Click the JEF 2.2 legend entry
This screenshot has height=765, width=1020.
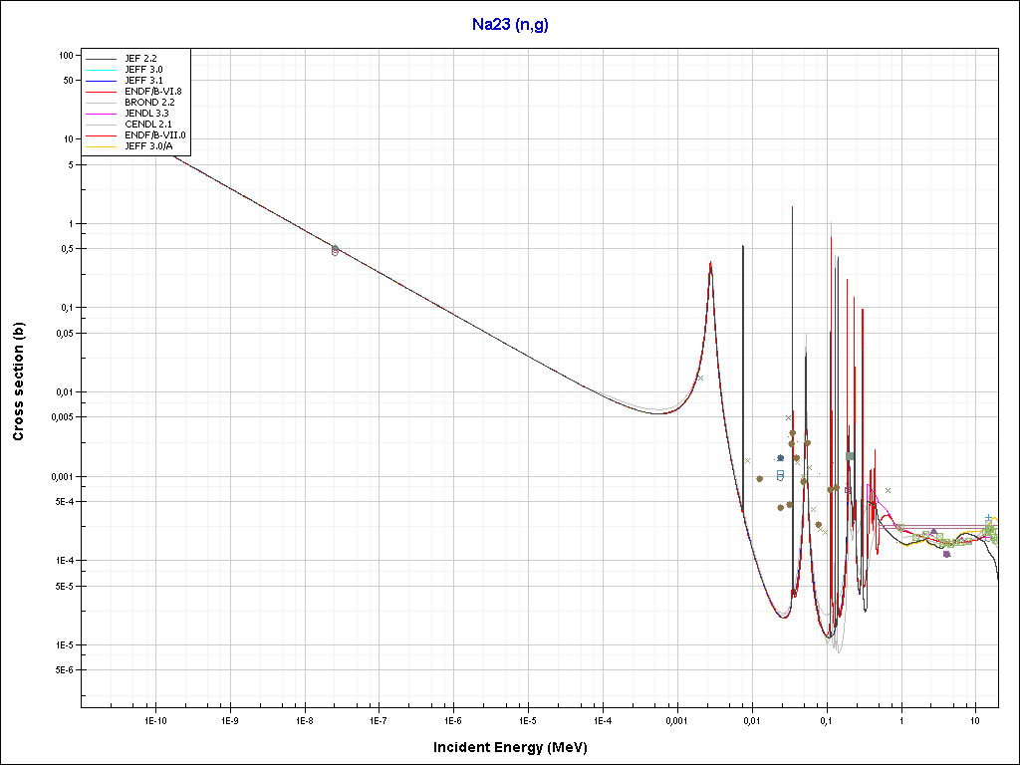(138, 58)
